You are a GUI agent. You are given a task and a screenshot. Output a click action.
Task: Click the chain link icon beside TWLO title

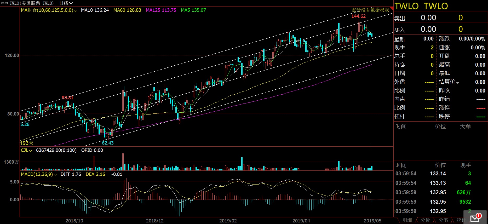[4, 3]
